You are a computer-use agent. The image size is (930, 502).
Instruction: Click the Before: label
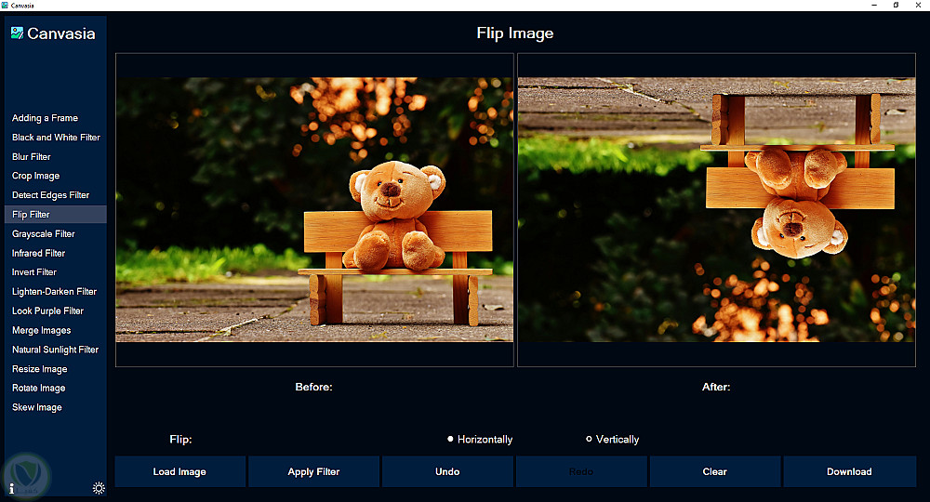pos(313,387)
